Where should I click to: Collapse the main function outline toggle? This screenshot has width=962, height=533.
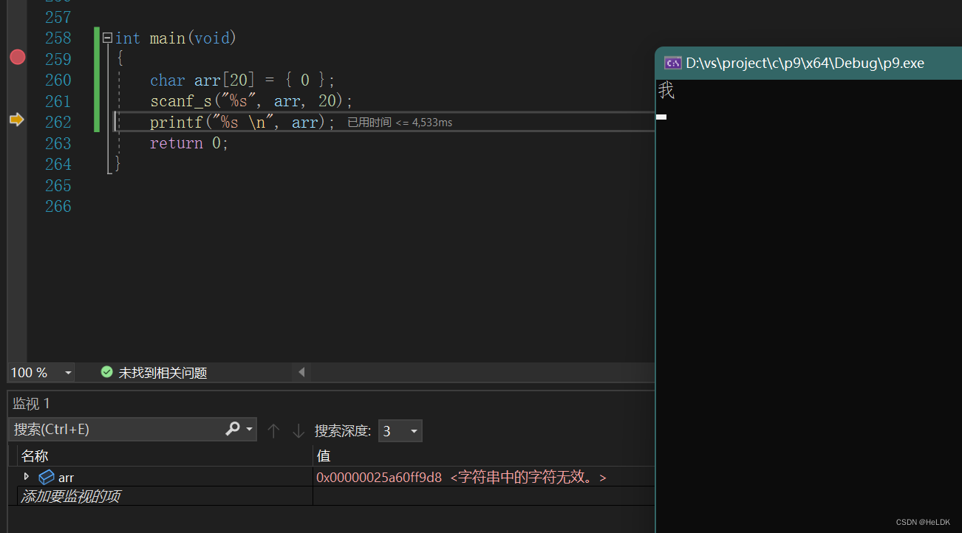click(x=108, y=38)
